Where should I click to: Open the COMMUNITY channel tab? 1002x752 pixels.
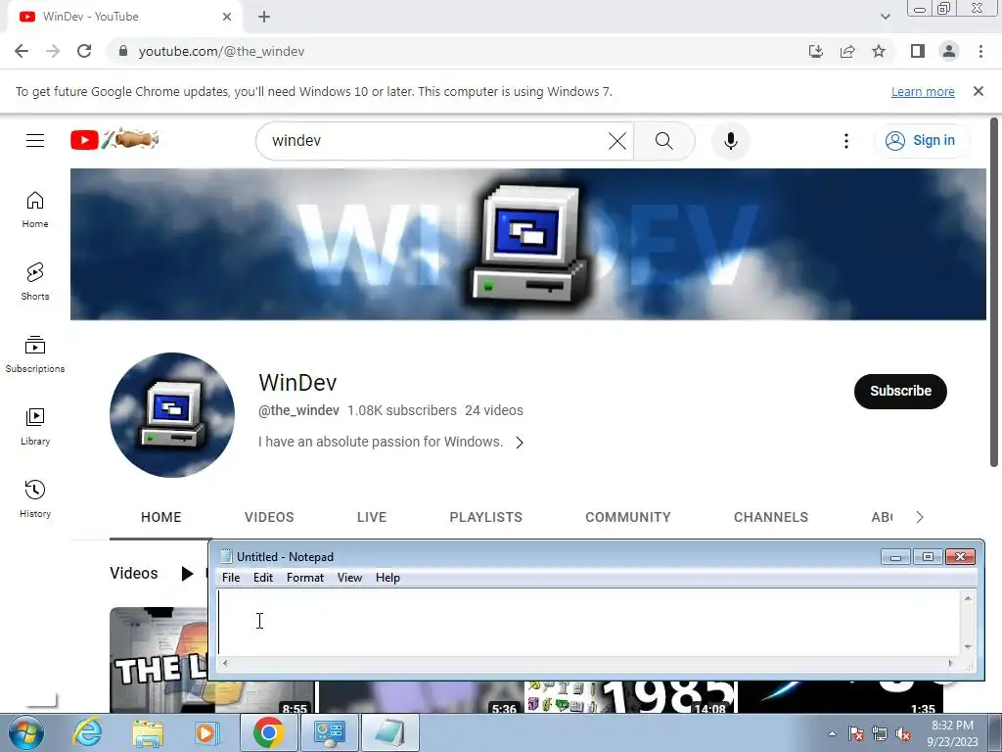628,517
